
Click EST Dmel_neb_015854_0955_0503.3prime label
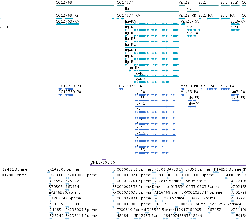[x=186, y=187]
